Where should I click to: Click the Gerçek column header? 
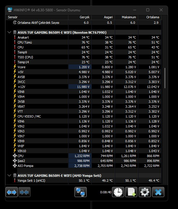(80, 17)
